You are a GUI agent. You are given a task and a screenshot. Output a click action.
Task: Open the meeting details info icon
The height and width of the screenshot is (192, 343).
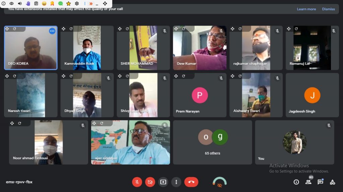click(x=296, y=182)
